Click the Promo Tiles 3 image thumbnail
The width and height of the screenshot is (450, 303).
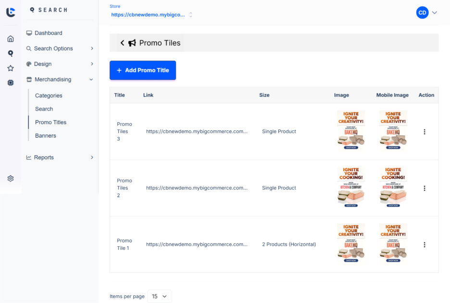click(x=351, y=131)
